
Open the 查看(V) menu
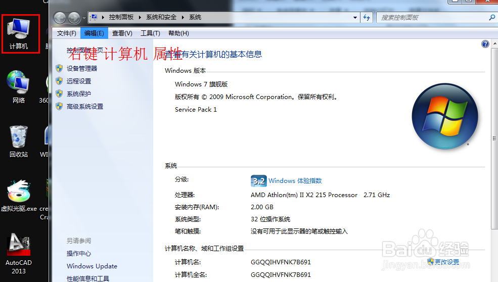pos(122,33)
